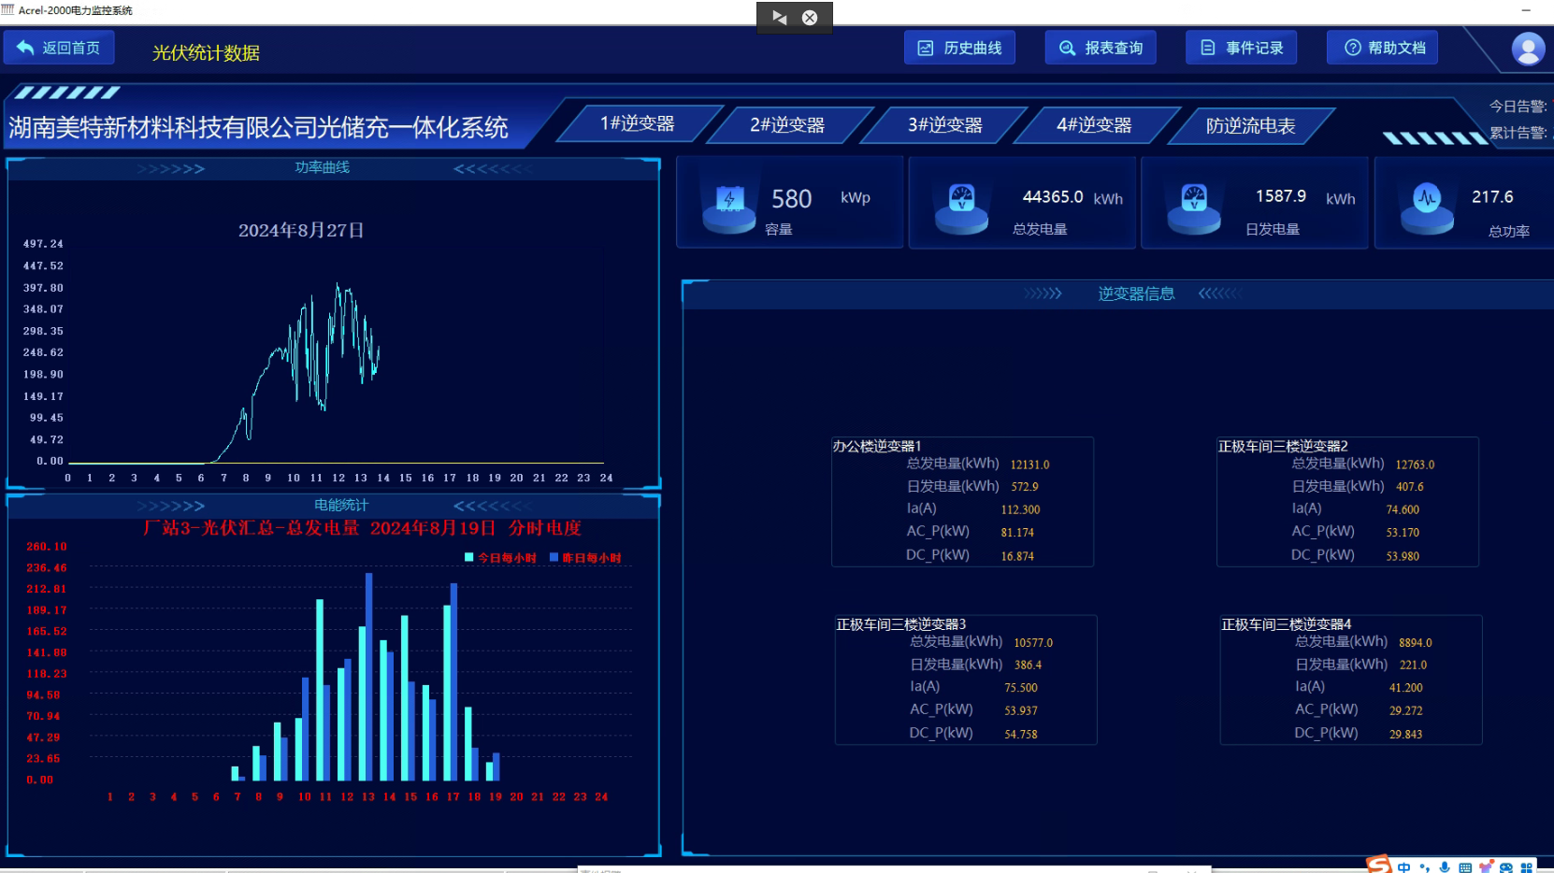The width and height of the screenshot is (1554, 873).
Task: Click the microphone voice input icon
Action: pyautogui.click(x=1445, y=867)
